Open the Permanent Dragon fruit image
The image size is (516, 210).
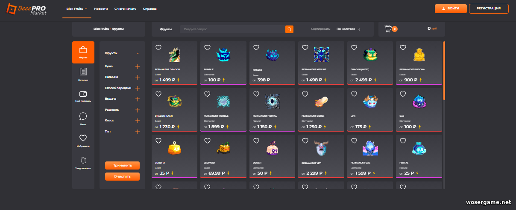pyautogui.click(x=174, y=55)
